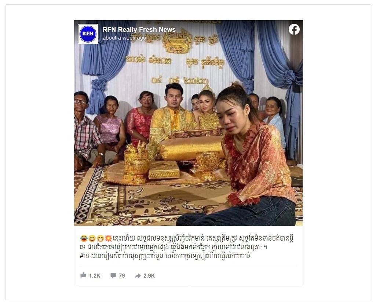
Task: Click the share arrow icon
Action: coord(138,276)
